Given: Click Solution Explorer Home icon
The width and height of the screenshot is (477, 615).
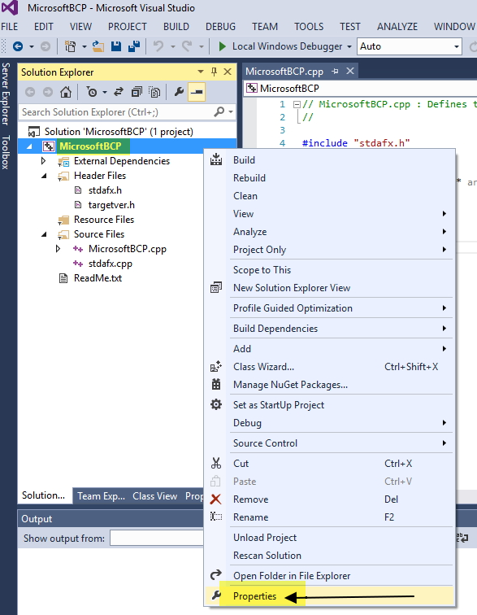Looking at the screenshot, I should pos(66,92).
